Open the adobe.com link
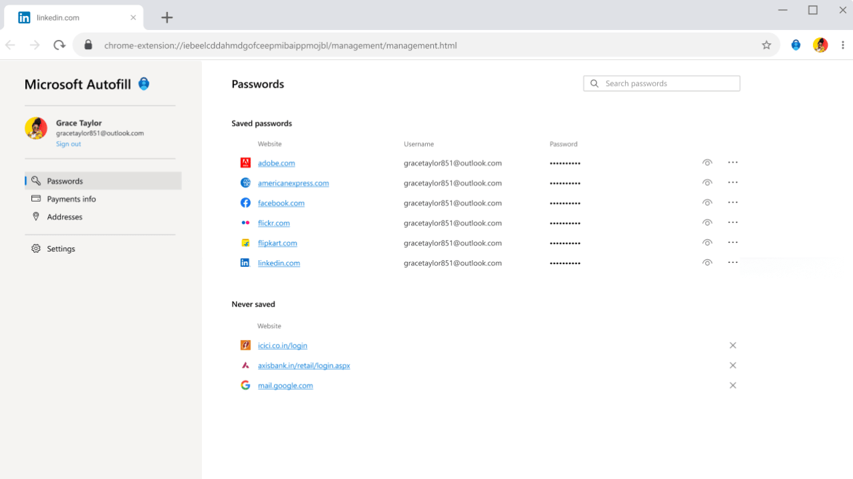 click(277, 163)
